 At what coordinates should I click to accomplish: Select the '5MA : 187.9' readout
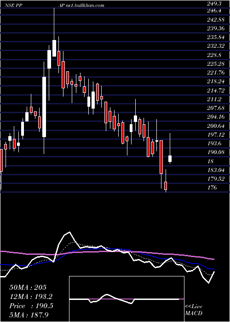pos(29,315)
